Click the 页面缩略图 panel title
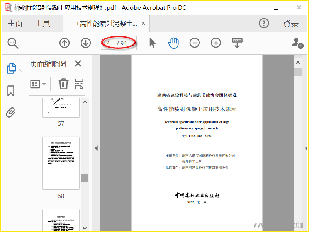 (x=48, y=64)
